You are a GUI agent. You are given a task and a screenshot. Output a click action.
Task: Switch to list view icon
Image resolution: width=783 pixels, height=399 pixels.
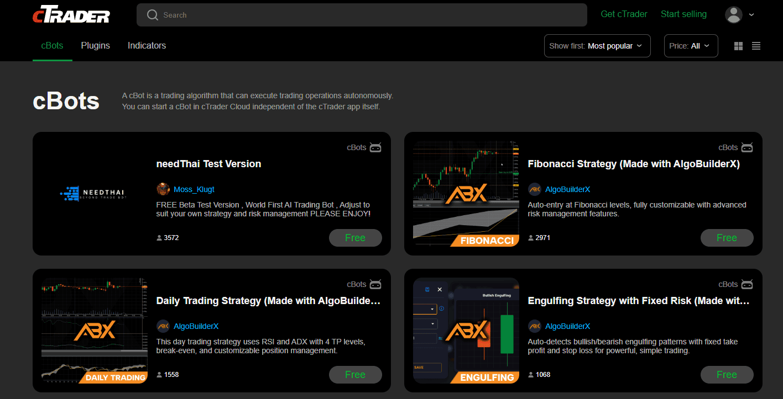coord(756,46)
